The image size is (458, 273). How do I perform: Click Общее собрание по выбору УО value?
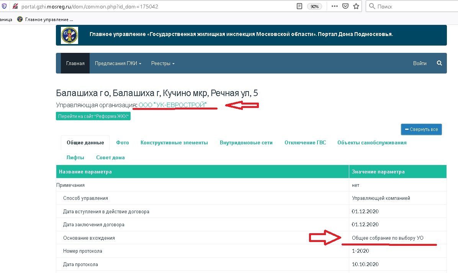coord(388,238)
